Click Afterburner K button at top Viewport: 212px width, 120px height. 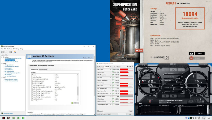[165, 70]
